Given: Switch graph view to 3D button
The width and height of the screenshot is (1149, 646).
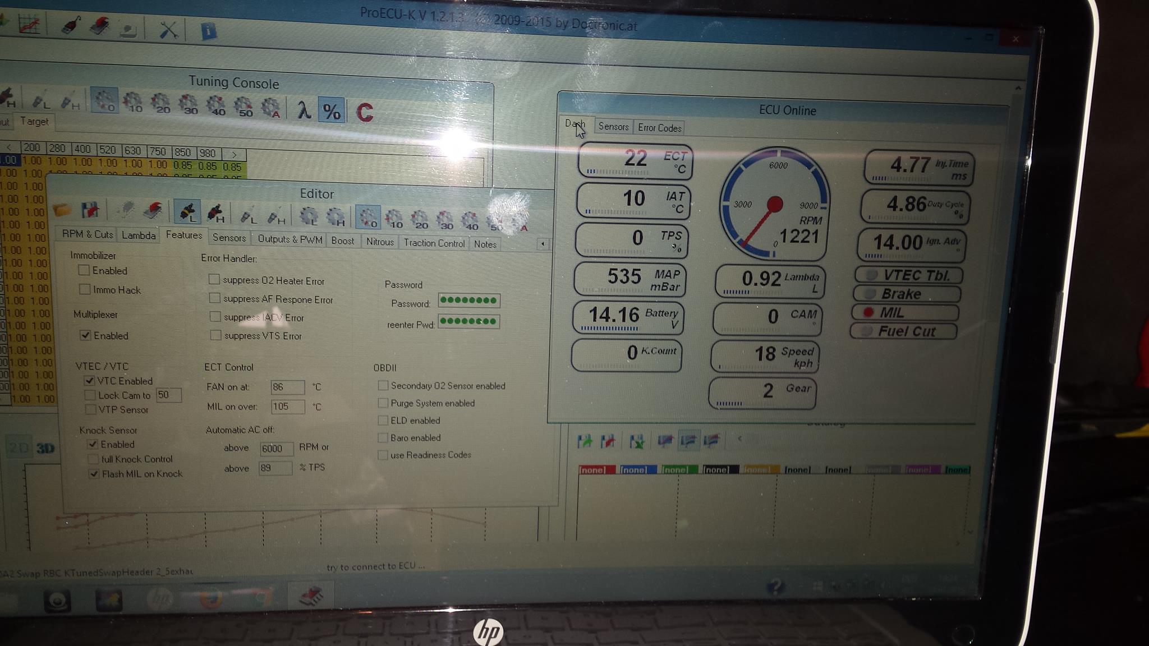Looking at the screenshot, I should coord(45,448).
